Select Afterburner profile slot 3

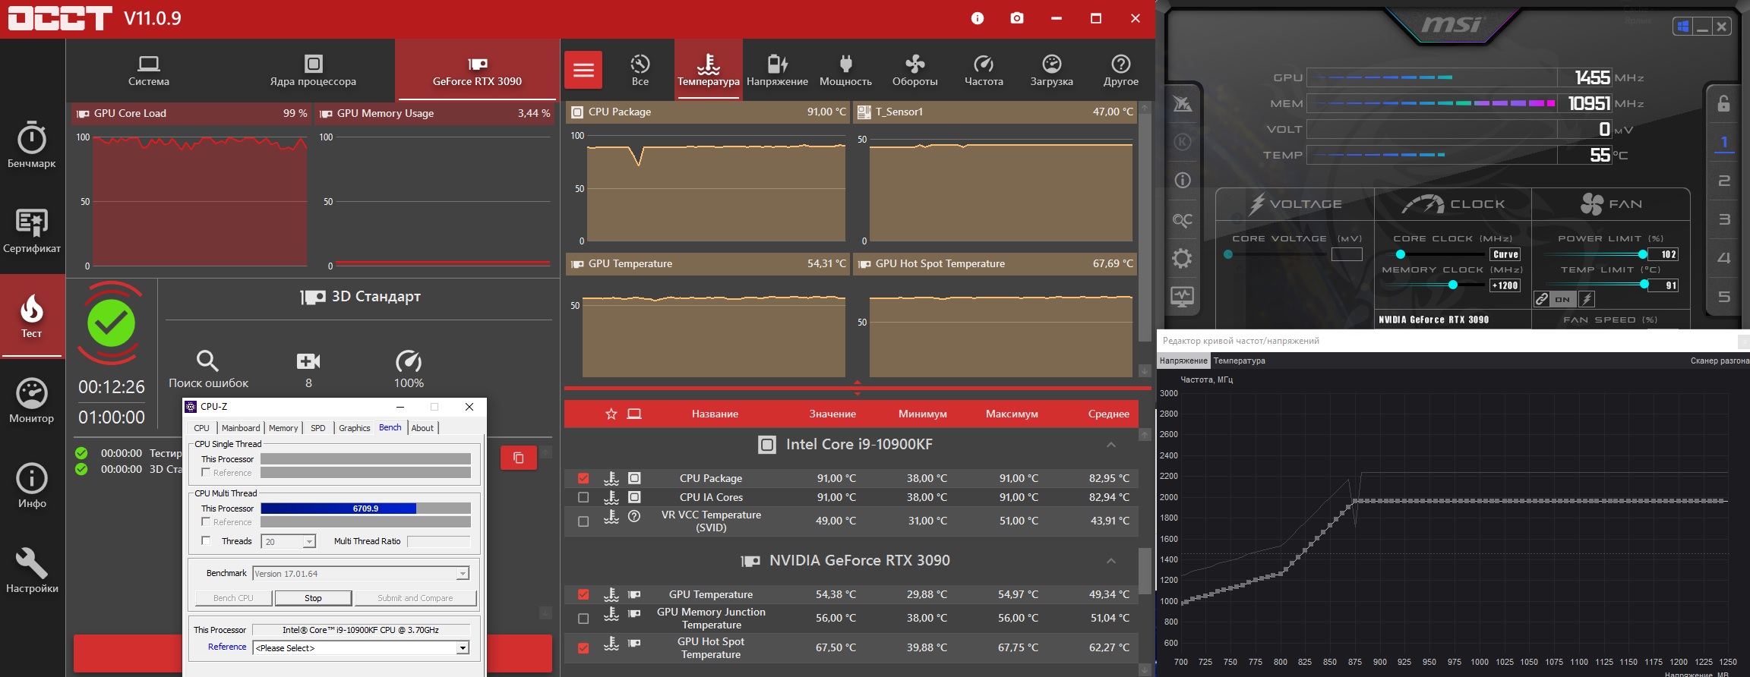click(1724, 219)
